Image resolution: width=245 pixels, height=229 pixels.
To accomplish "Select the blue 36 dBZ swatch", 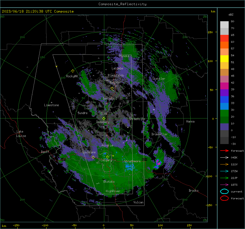I will [224, 100].
